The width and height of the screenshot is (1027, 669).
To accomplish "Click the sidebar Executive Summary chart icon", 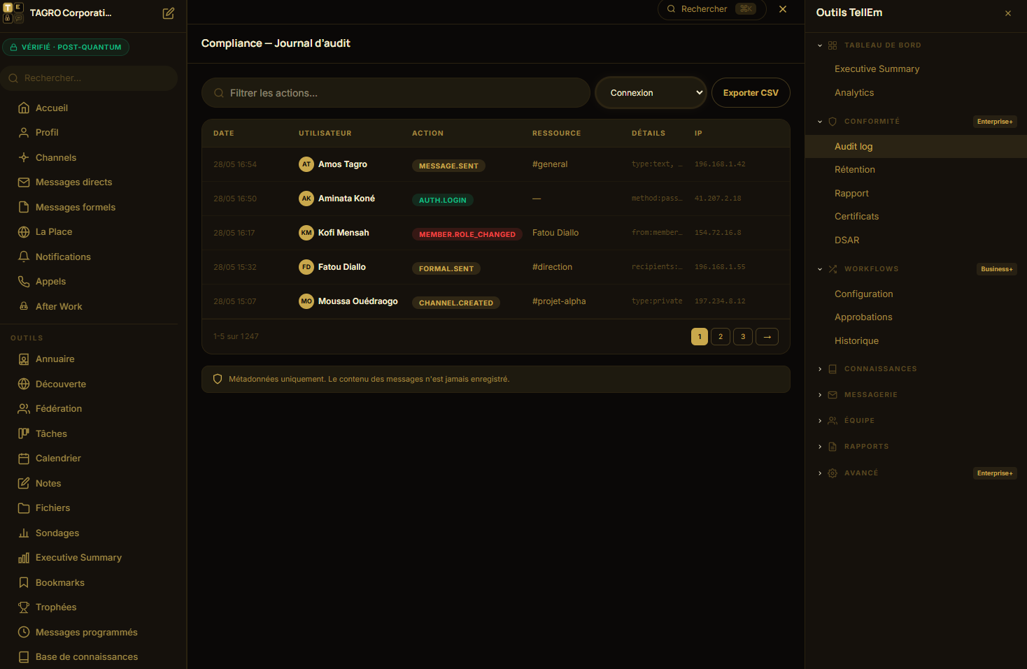I will click(24, 557).
